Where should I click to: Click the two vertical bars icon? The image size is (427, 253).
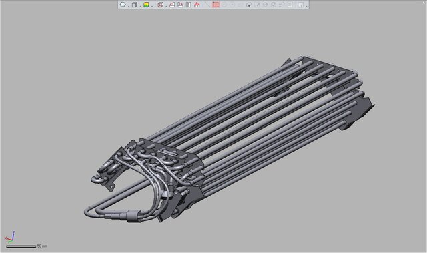coord(188,5)
